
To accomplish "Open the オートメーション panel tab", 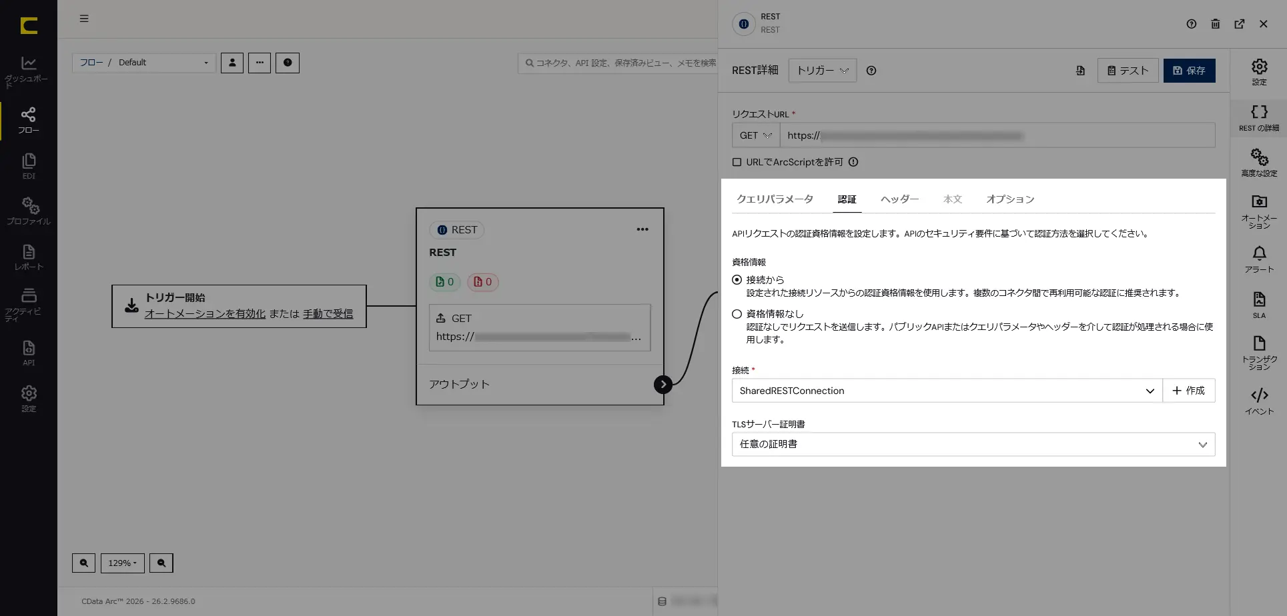I will (1259, 211).
